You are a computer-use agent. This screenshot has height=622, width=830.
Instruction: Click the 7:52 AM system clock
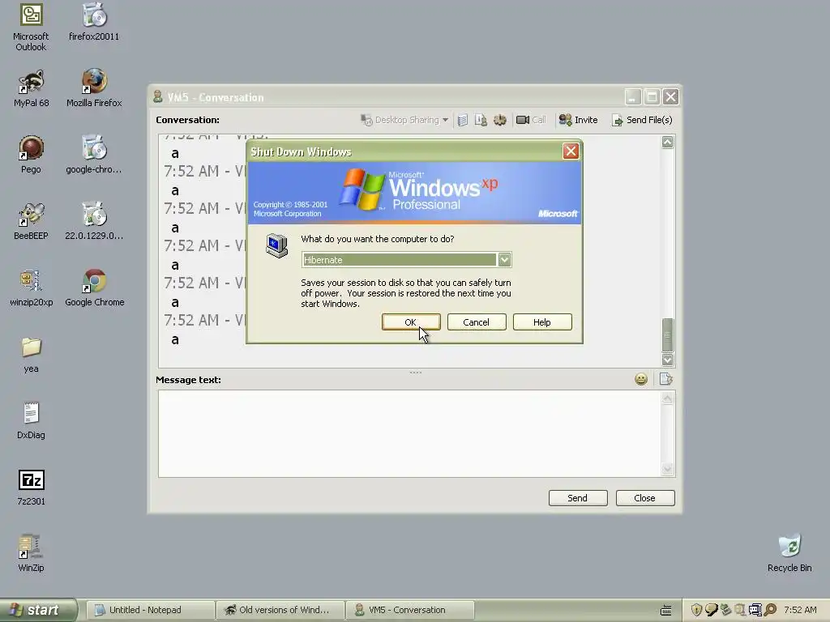pos(800,610)
